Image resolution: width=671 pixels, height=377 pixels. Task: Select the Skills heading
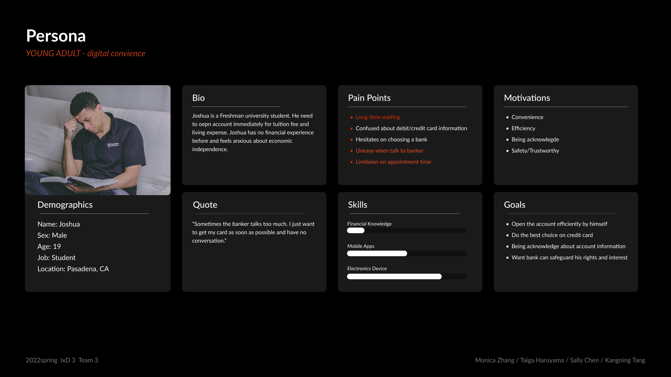tap(358, 205)
